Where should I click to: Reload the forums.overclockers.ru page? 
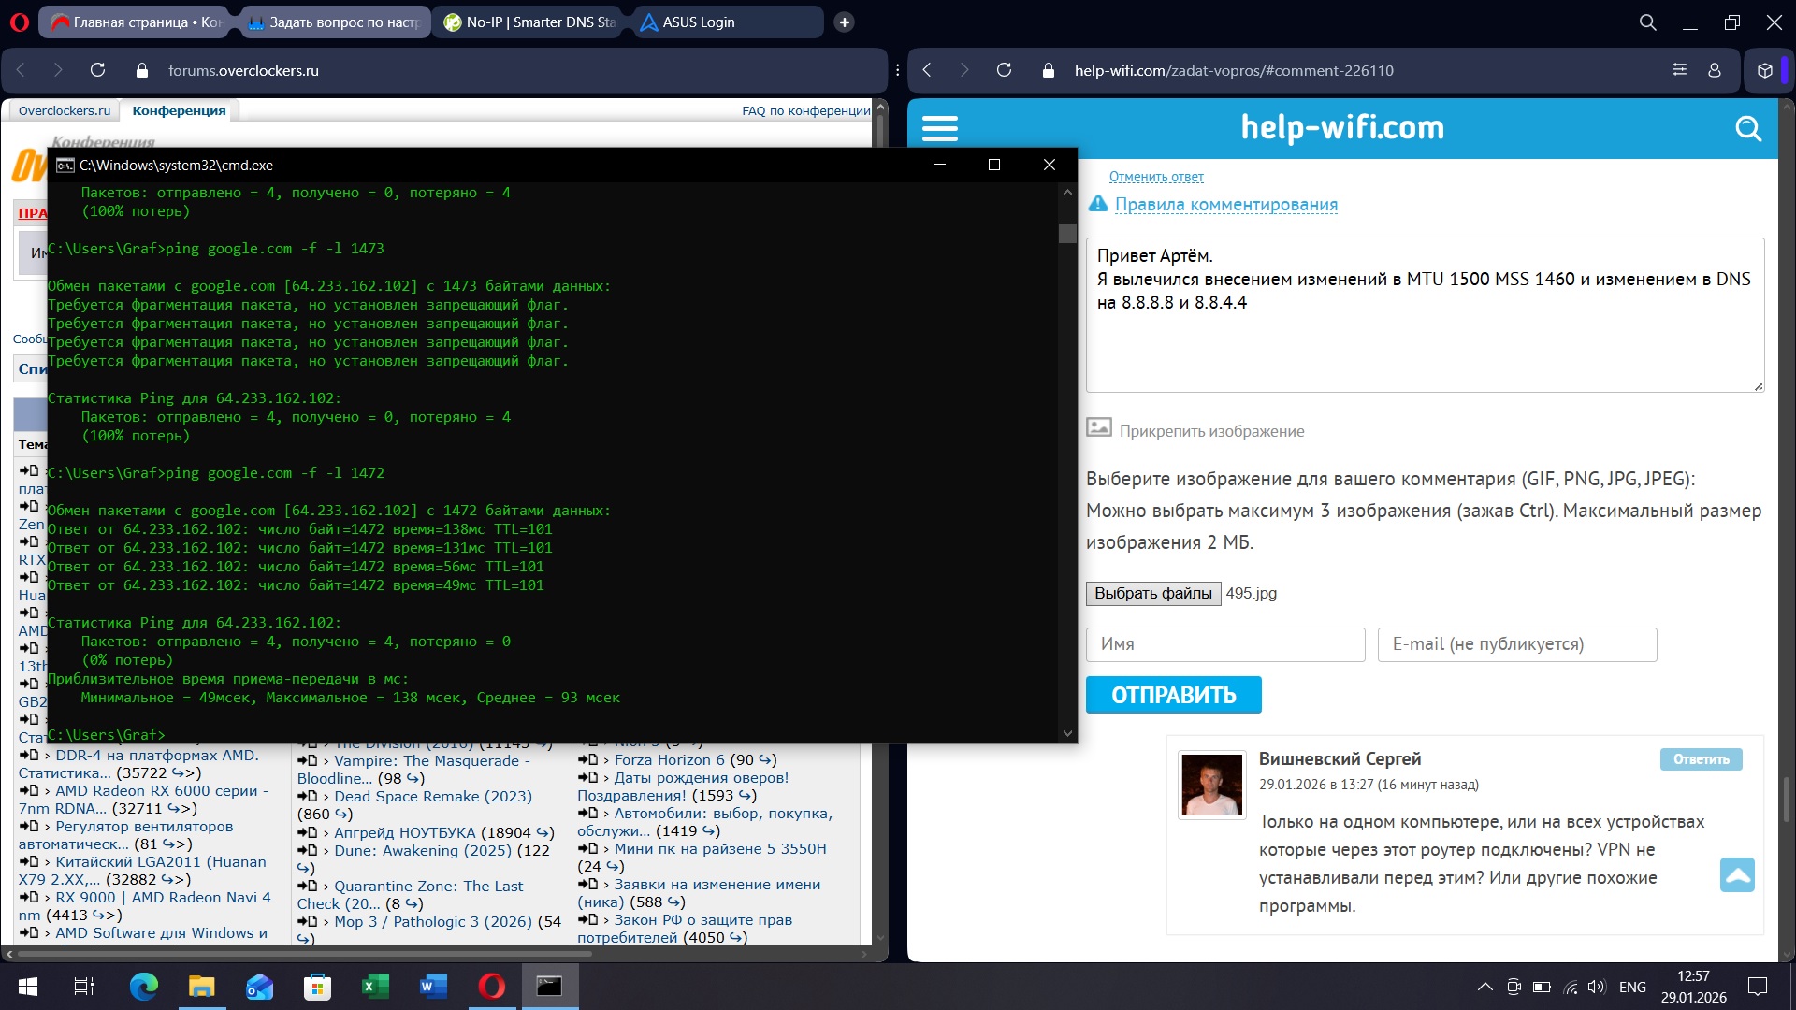click(x=97, y=70)
